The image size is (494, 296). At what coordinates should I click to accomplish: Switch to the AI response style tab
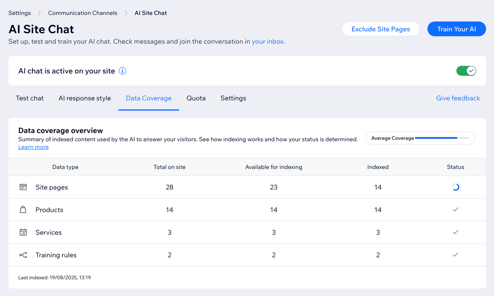pos(84,98)
